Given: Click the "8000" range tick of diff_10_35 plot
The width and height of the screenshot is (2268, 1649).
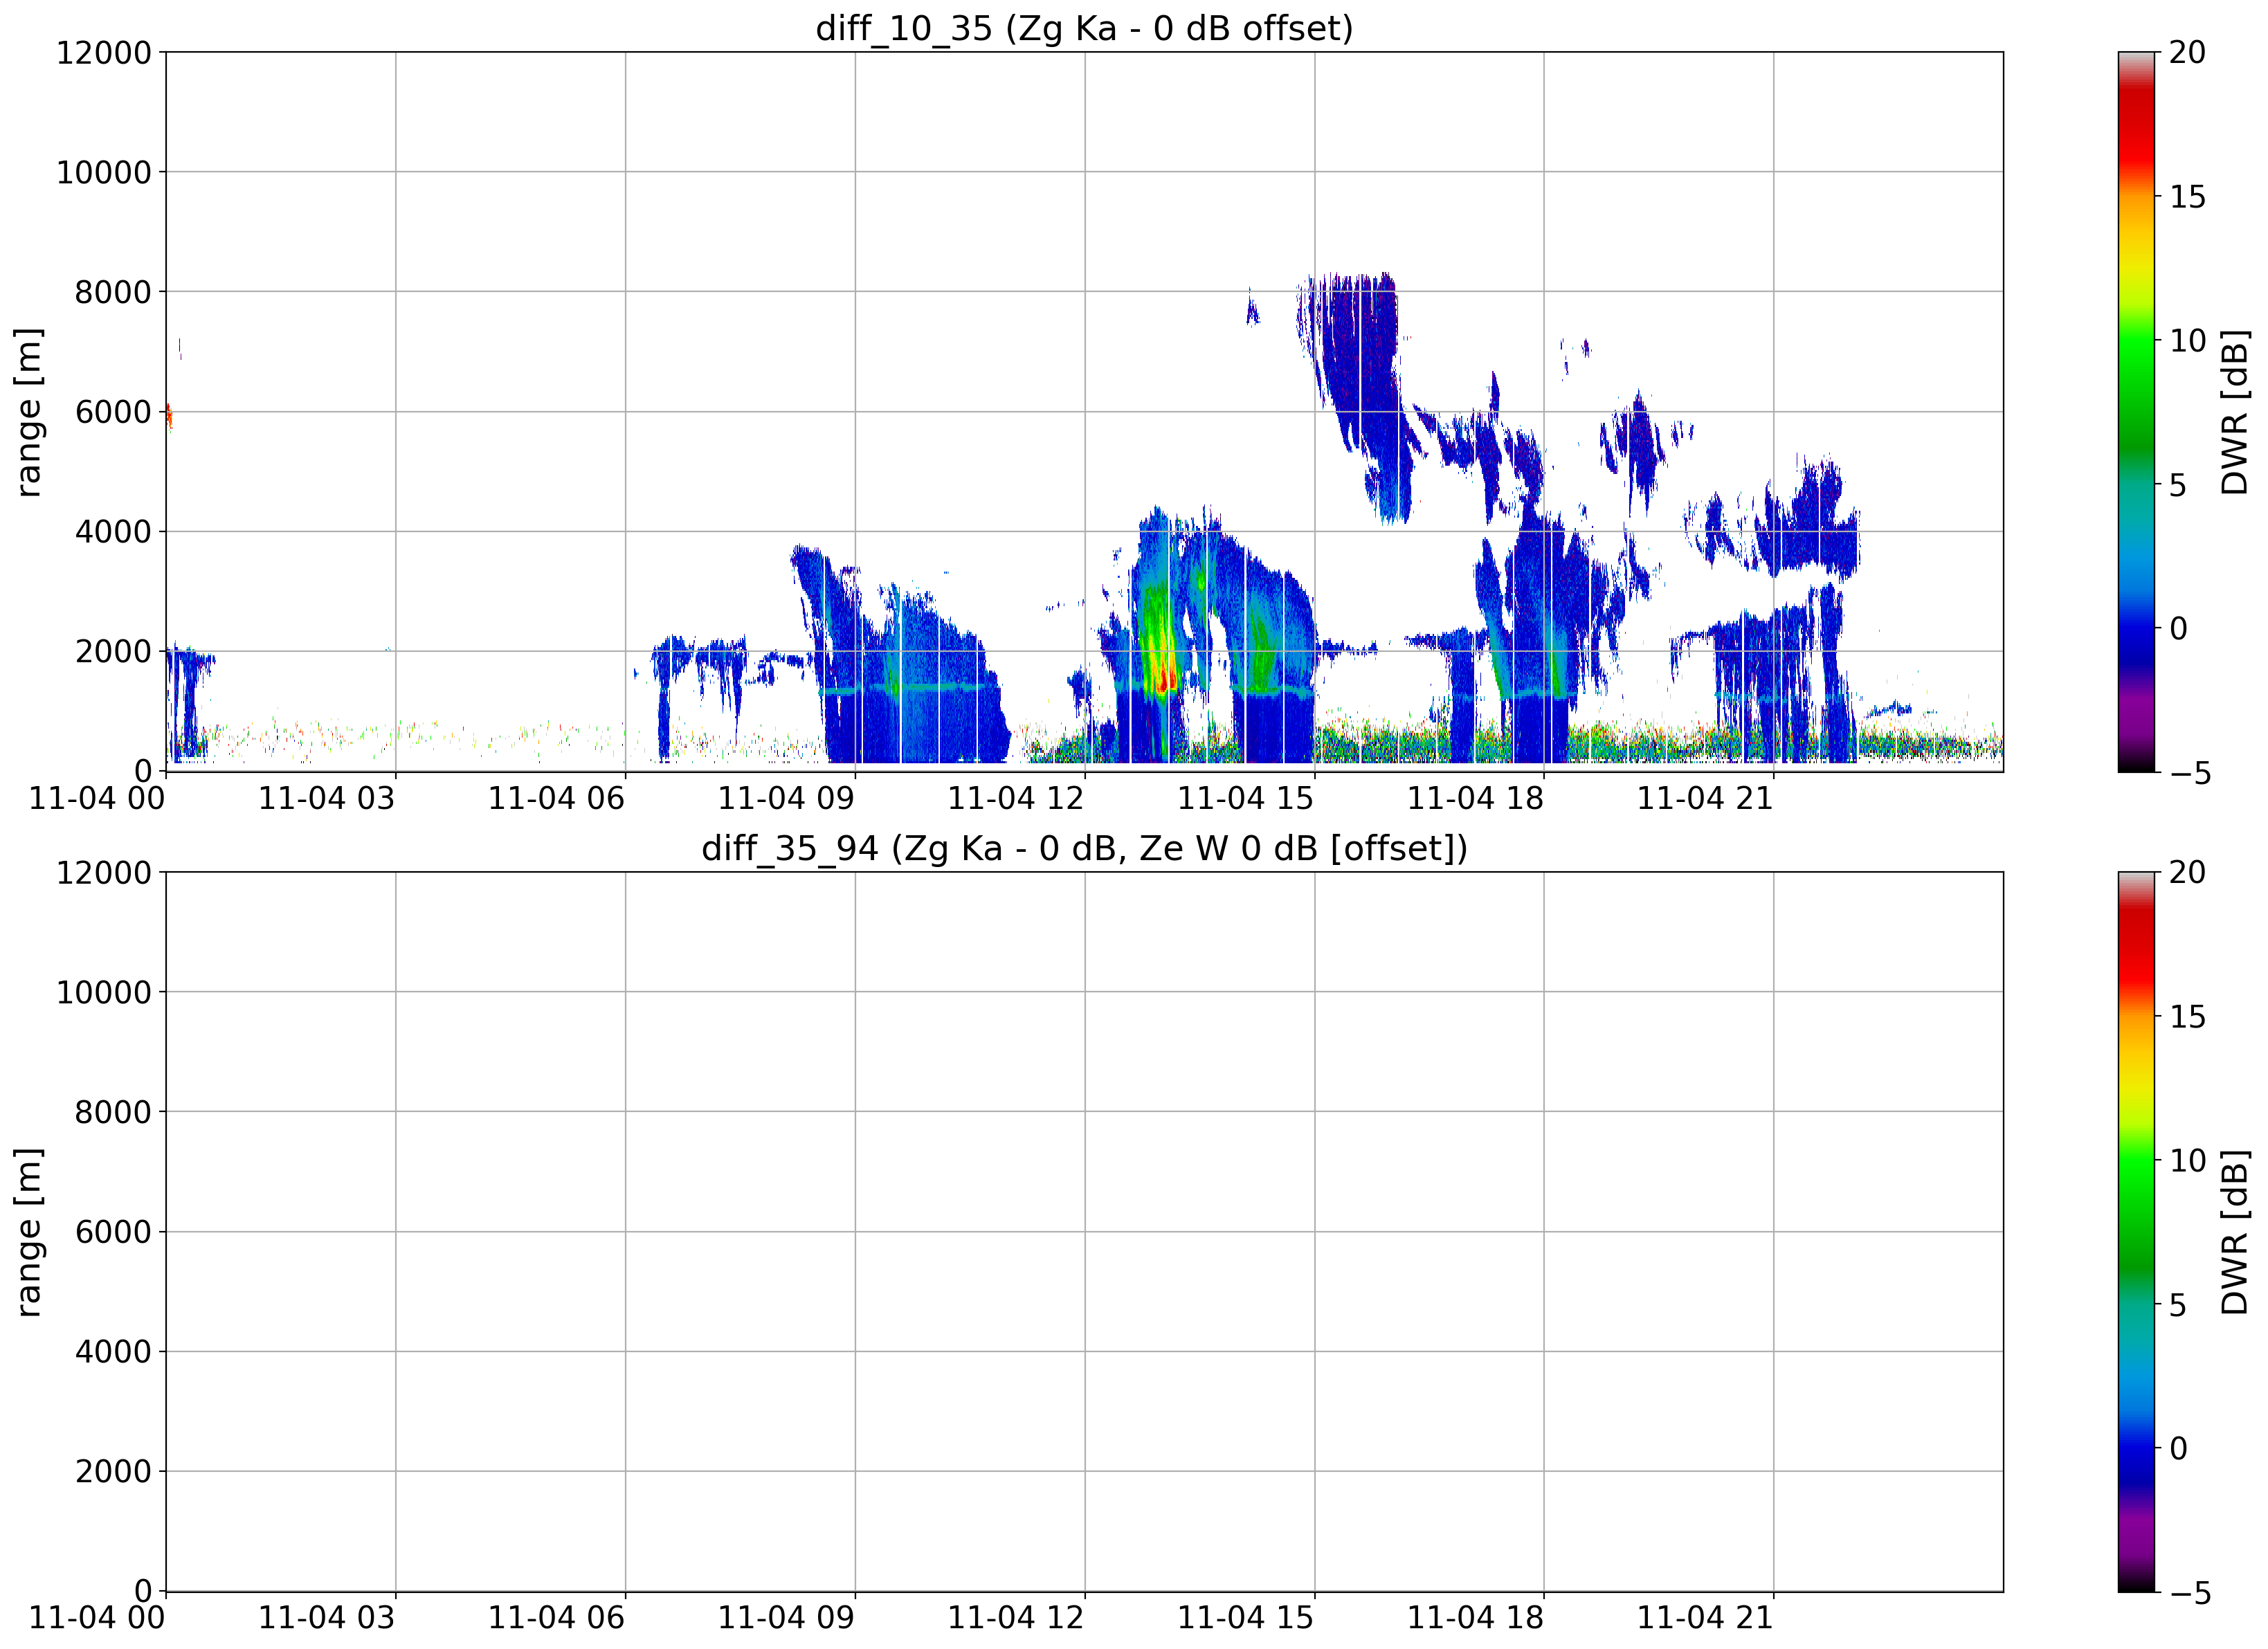Looking at the screenshot, I should [113, 292].
